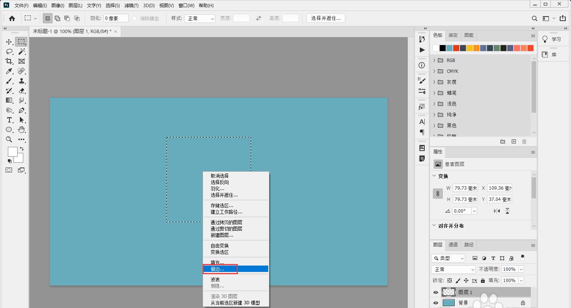The image size is (571, 308).
Task: Open the 不透明度 opacity dropdown arrow
Action: 521,269
